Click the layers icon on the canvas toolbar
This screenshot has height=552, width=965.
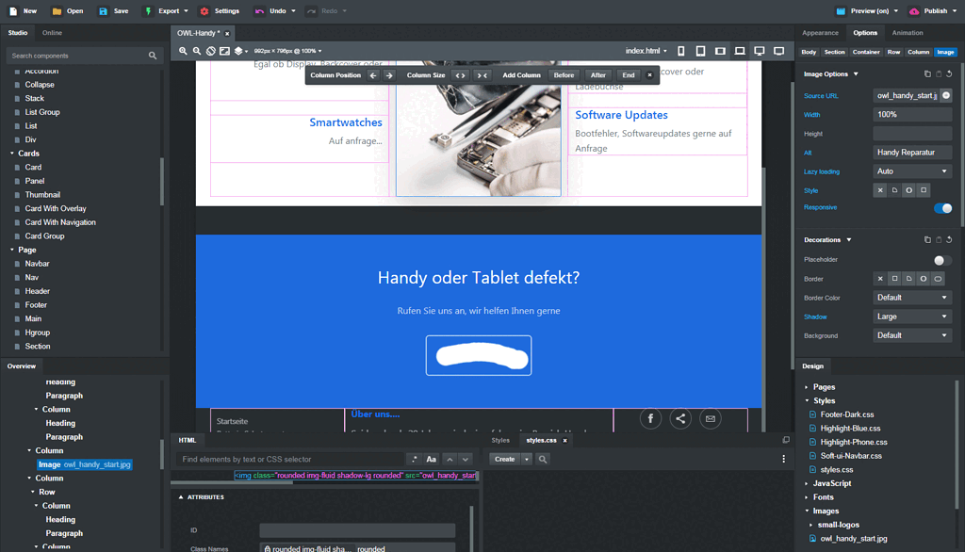click(237, 51)
